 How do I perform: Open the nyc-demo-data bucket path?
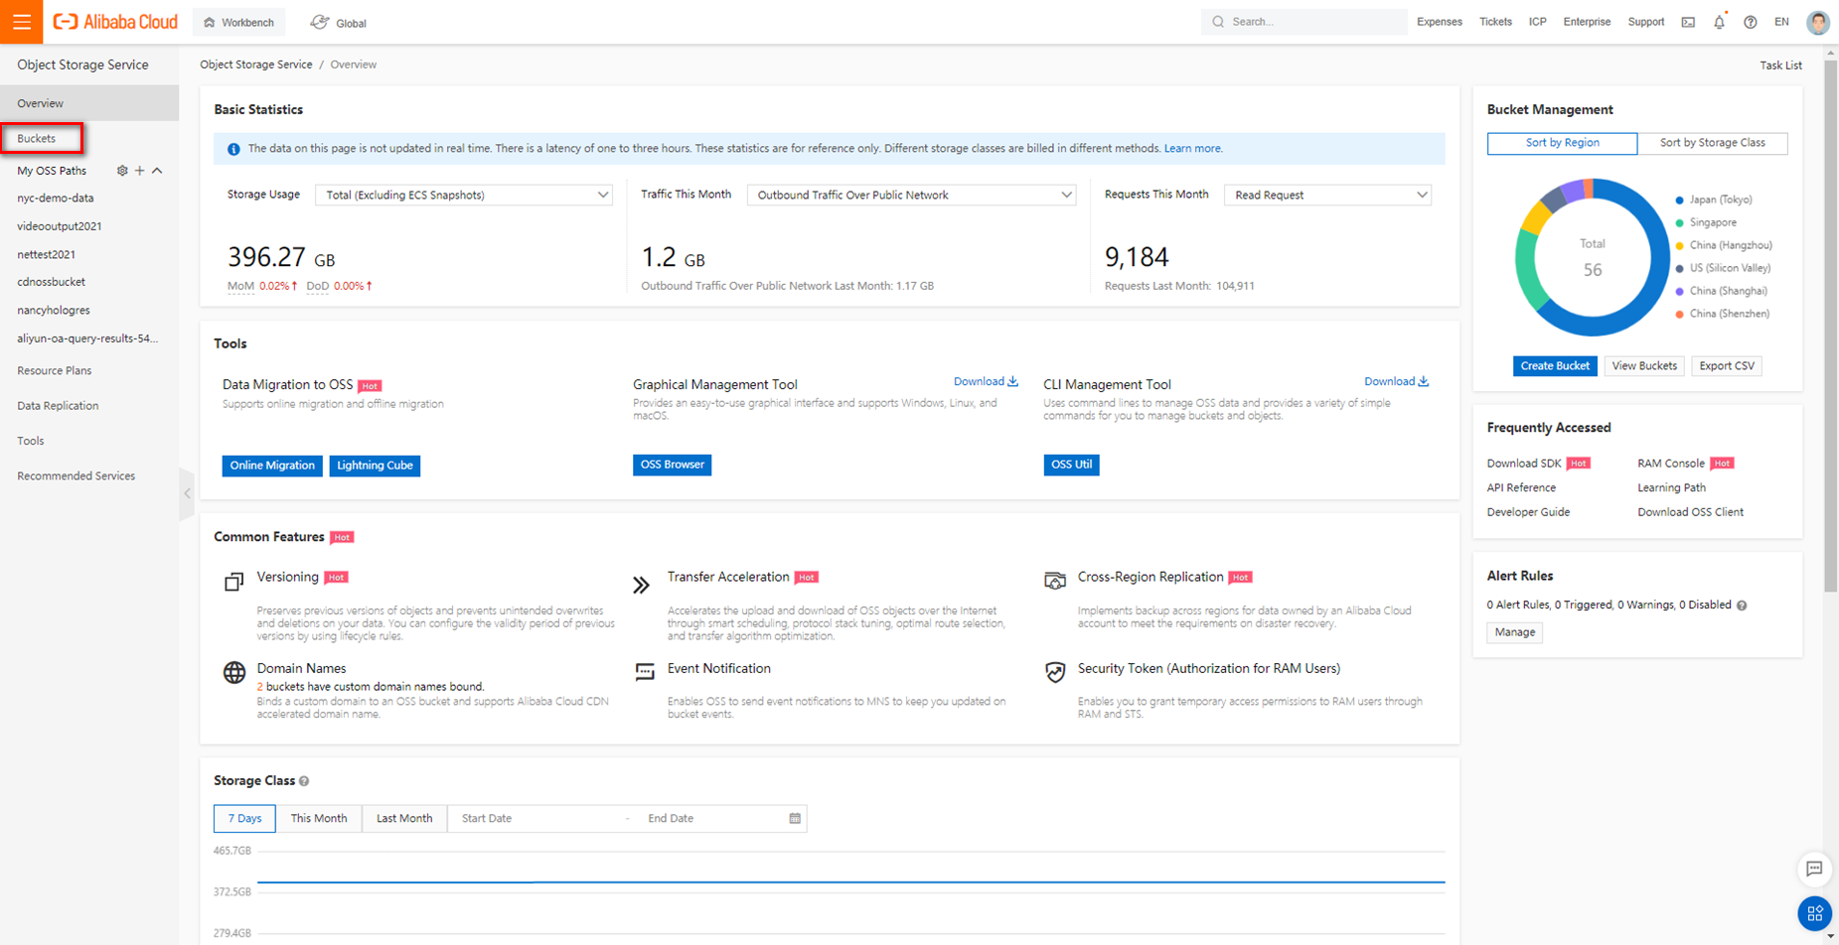(x=56, y=199)
